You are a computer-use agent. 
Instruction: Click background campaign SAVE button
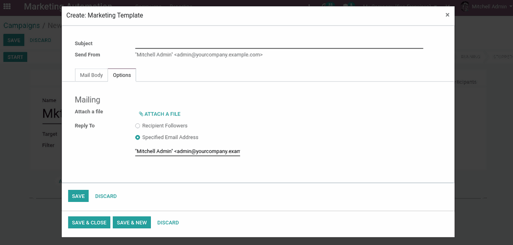pyautogui.click(x=14, y=40)
